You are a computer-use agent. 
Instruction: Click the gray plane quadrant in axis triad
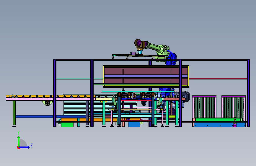coord(23,143)
